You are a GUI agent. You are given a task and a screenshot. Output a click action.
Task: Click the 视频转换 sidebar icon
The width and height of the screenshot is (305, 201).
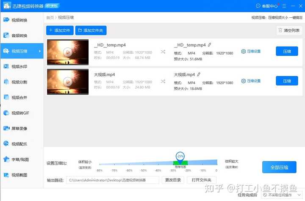click(6, 20)
